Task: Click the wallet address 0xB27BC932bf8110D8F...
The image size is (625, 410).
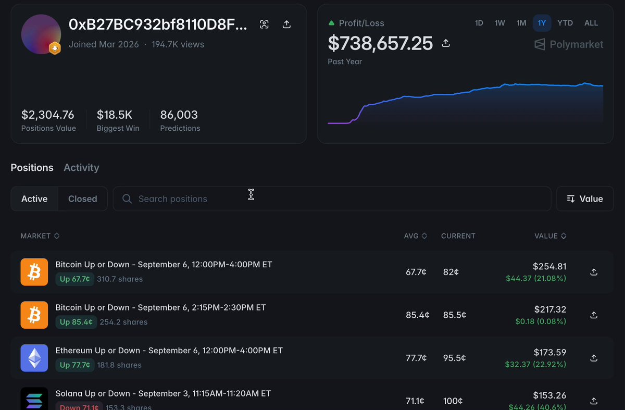Action: tap(158, 24)
